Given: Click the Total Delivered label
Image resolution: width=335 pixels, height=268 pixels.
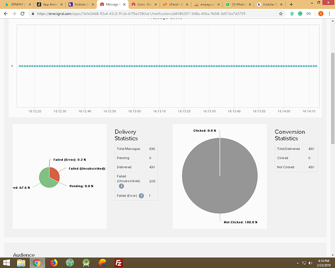Looking at the screenshot, I should click(x=288, y=149).
